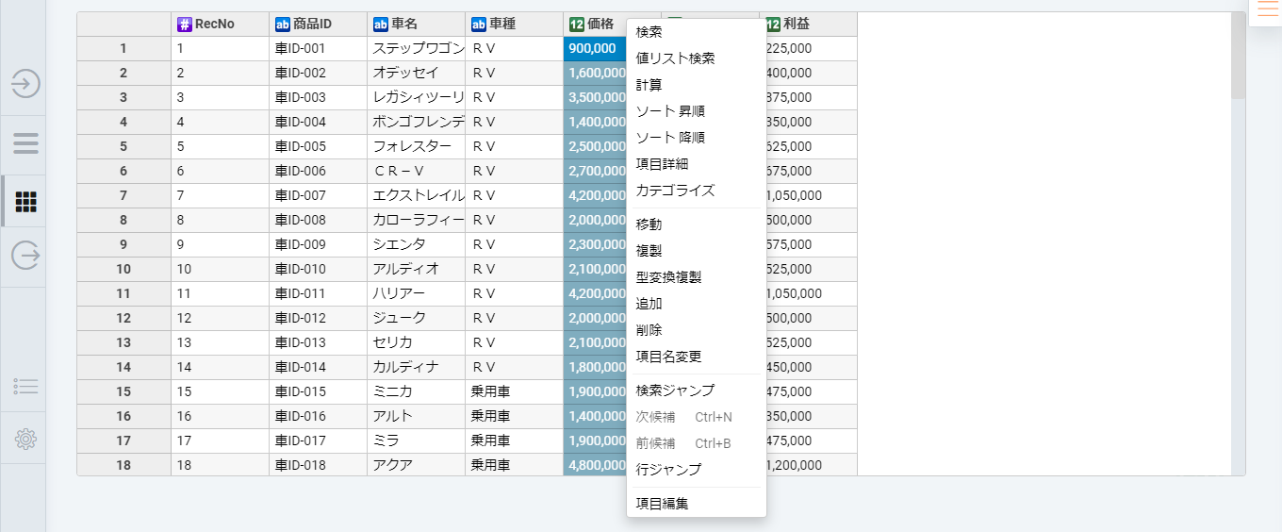Sort ascending with ソート 昇順
Viewport: 1282px width, 532px height.
click(x=697, y=111)
